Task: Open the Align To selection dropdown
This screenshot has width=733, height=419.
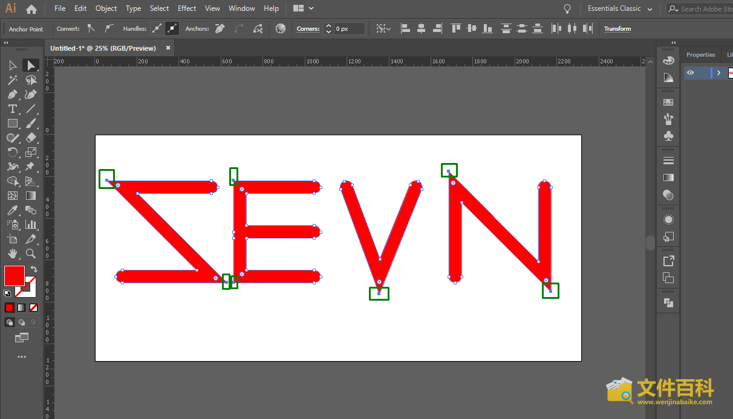Action: (383, 28)
